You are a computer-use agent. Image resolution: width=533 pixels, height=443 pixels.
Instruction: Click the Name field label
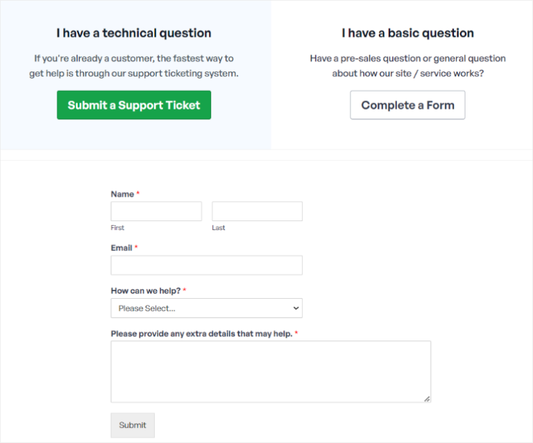click(122, 194)
